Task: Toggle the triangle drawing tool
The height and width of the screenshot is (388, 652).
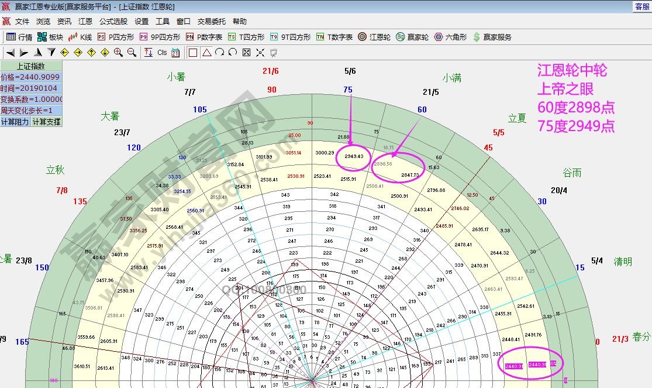Action: (207, 52)
